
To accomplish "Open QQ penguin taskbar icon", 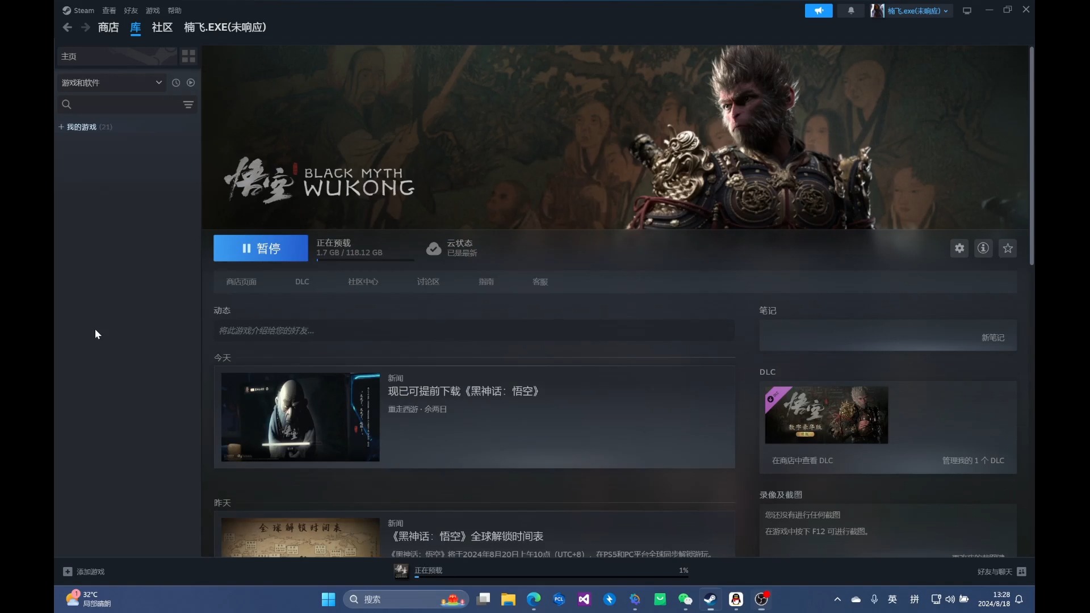I will coord(736,599).
